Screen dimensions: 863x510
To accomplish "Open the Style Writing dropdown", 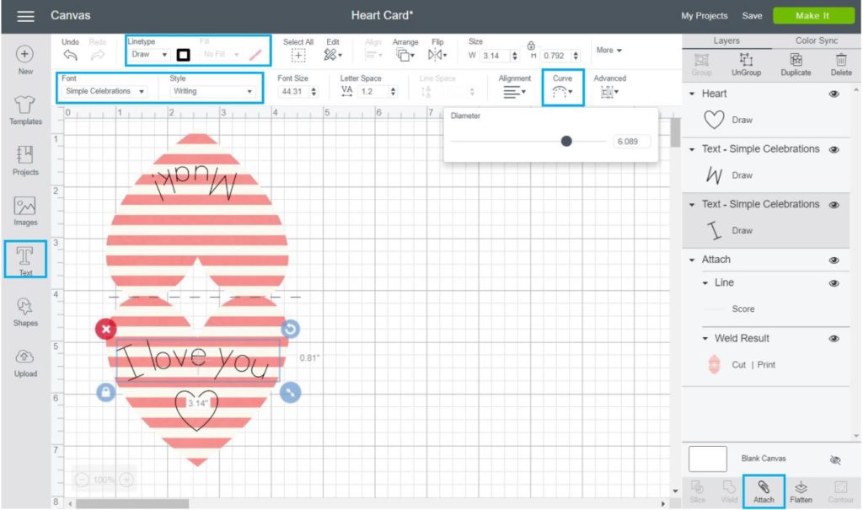I will pos(212,91).
